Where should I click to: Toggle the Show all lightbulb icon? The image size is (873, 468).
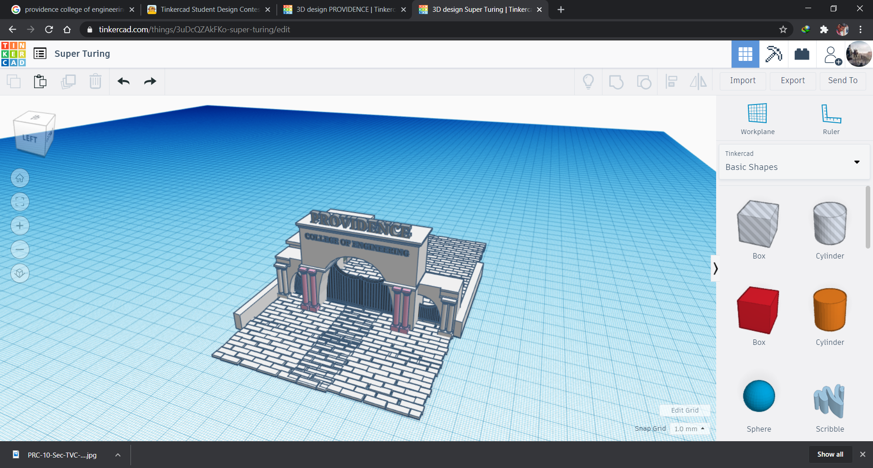(588, 81)
